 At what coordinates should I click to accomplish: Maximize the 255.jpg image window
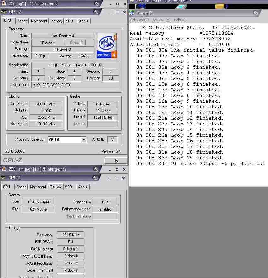coord(117,4)
